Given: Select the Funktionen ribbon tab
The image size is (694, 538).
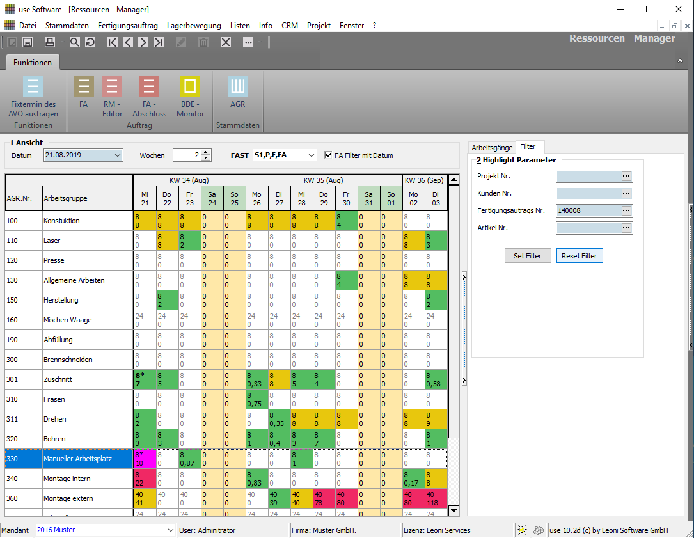Looking at the screenshot, I should coord(33,63).
